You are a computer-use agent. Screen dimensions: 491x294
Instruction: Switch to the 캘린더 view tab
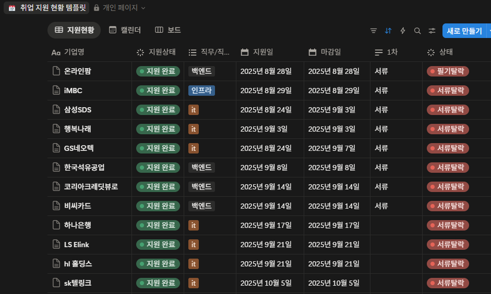125,30
